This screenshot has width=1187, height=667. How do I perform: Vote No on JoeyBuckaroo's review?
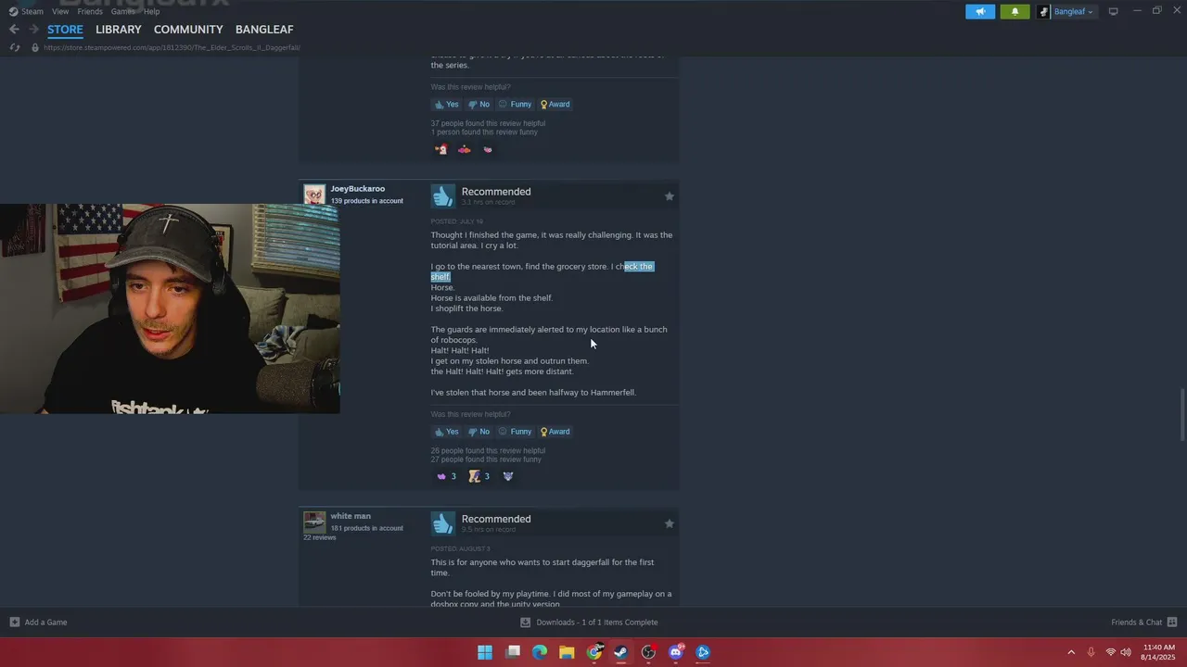[x=479, y=432]
